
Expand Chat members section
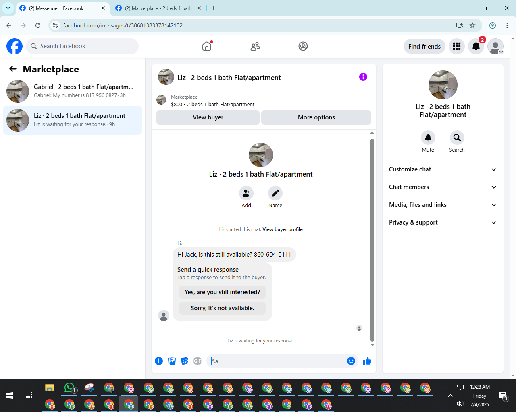pos(443,187)
